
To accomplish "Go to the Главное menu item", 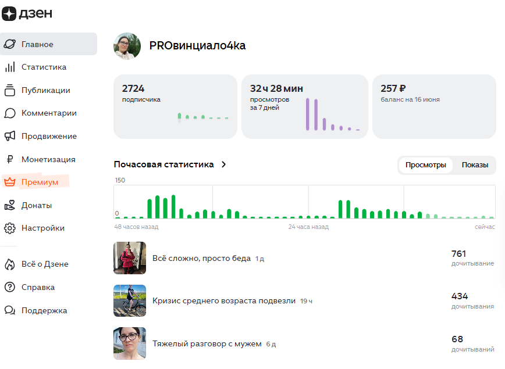I will 48,44.
